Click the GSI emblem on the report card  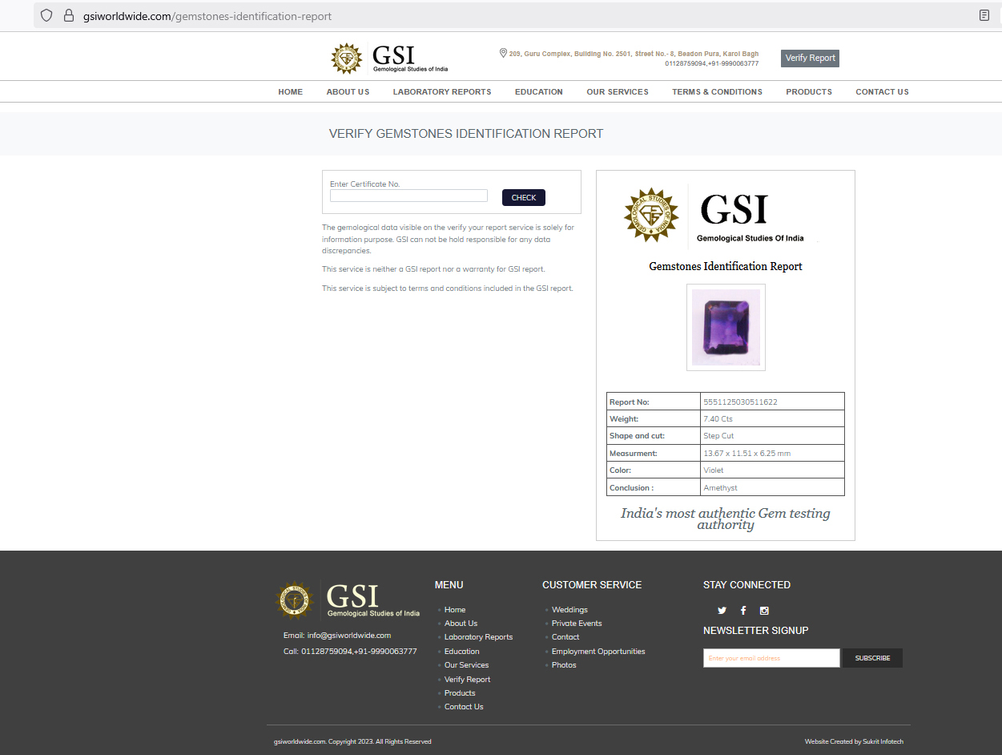(x=651, y=215)
